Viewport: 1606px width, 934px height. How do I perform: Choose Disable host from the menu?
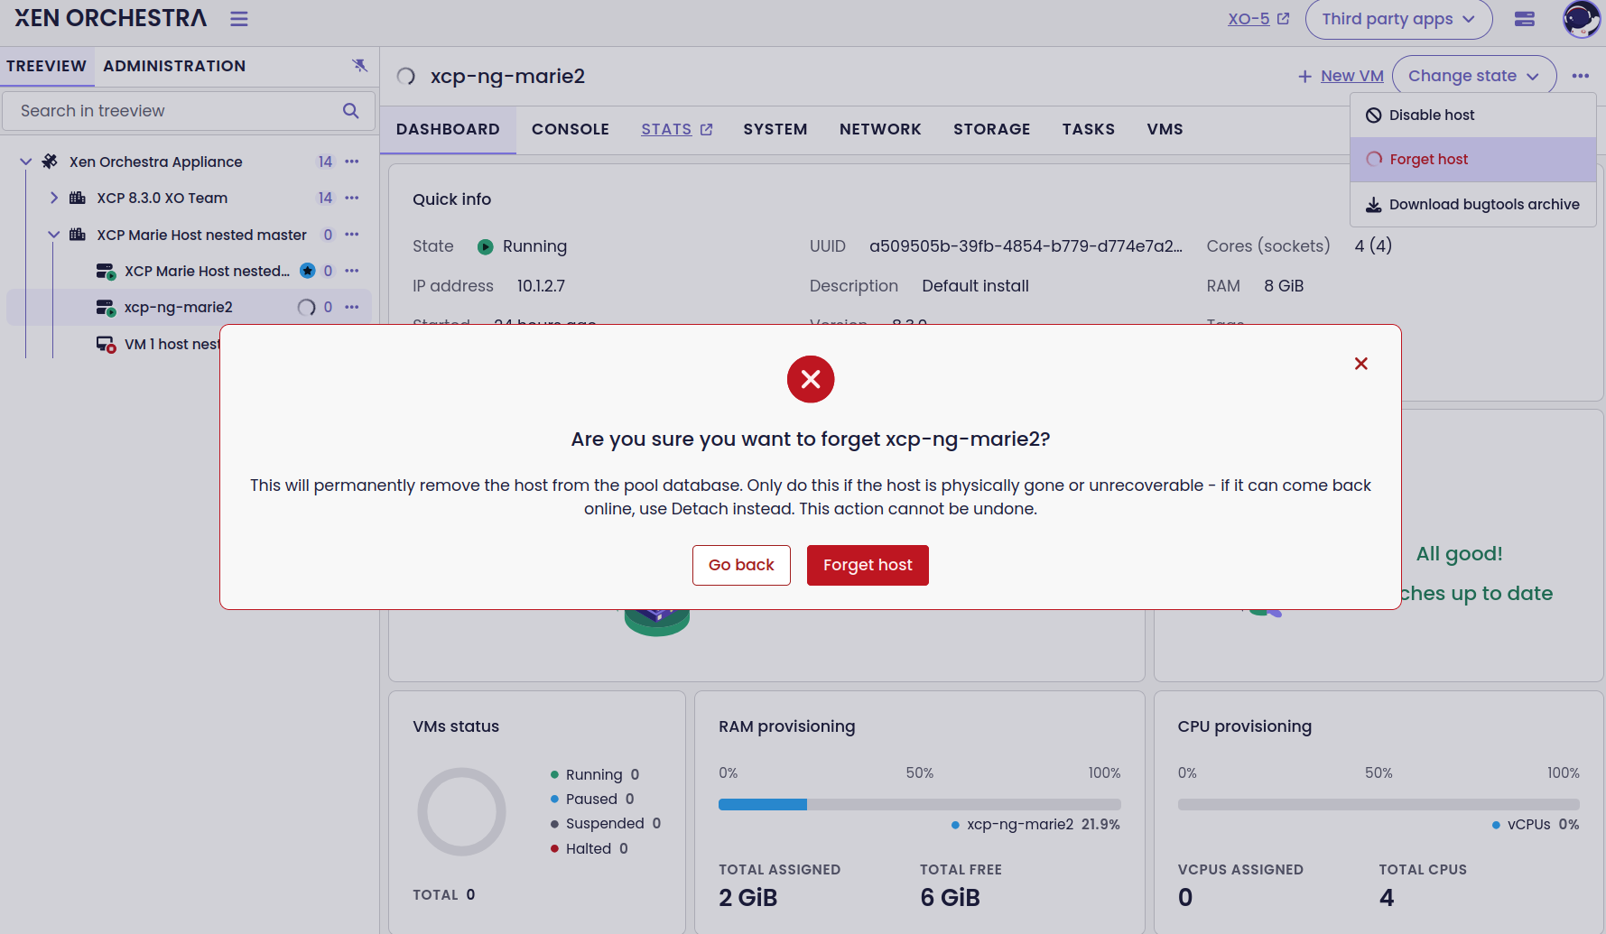(1473, 115)
